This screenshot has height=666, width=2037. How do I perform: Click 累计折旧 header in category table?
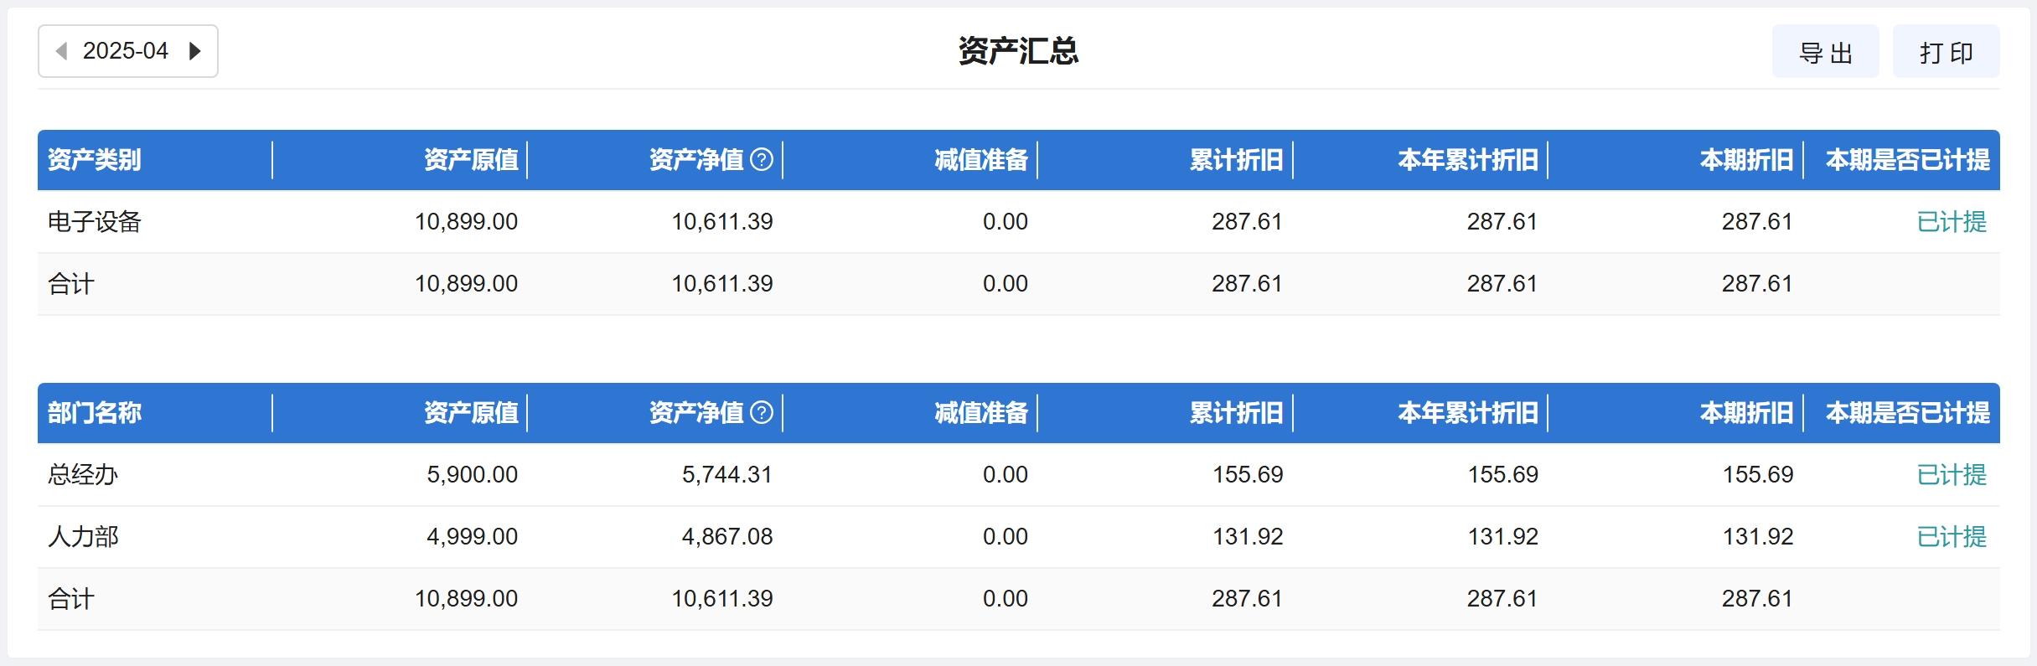click(x=1236, y=159)
